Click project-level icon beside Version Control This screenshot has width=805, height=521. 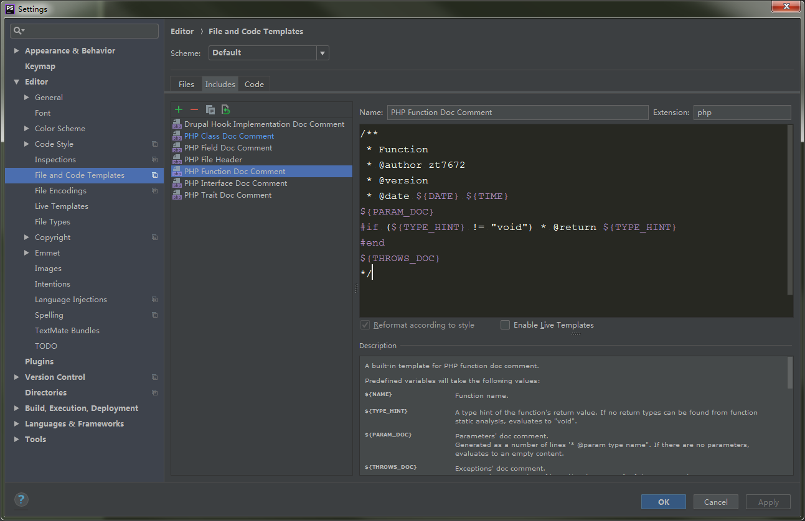coord(154,377)
